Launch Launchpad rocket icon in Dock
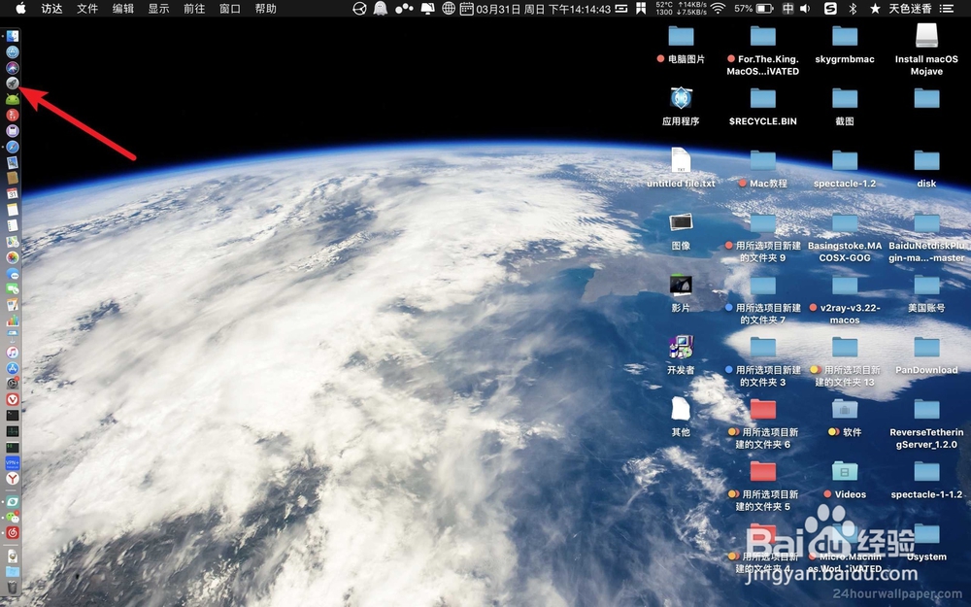Screen dimensions: 971x607 coord(13,84)
